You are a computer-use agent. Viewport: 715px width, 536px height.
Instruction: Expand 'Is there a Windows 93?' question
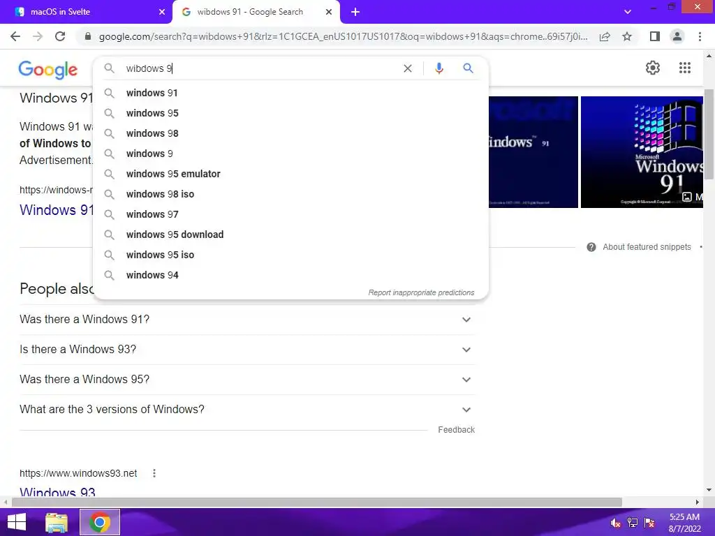pos(248,350)
